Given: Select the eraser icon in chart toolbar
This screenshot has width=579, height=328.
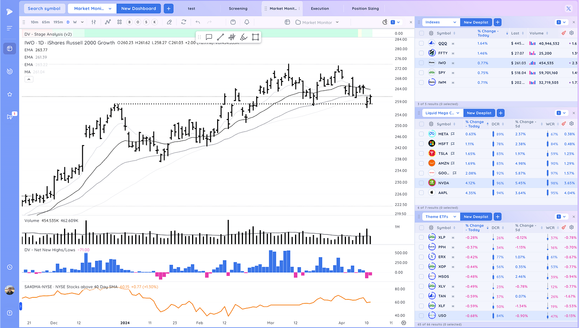Looking at the screenshot, I should (x=169, y=22).
